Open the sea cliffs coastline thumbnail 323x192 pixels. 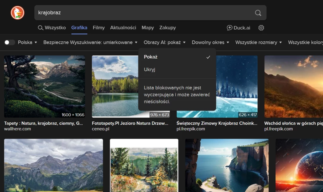pos(227,166)
